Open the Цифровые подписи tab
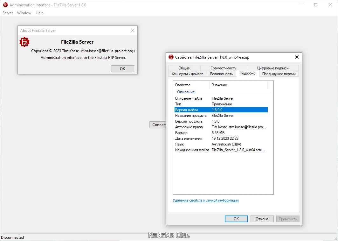The image size is (338, 241). (273, 68)
